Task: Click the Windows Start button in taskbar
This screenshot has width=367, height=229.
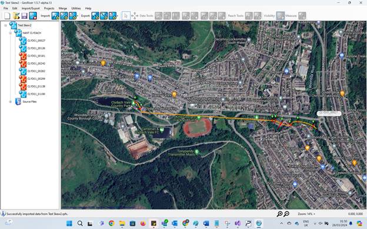Action: 69,223
